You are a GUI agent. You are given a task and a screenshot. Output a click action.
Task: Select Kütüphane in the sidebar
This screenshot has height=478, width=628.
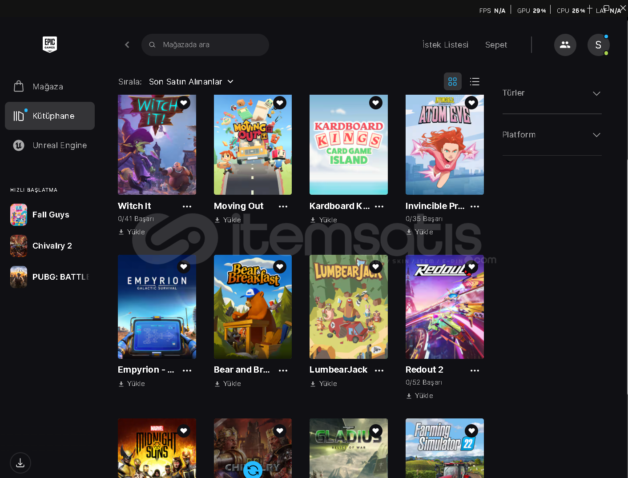50,116
